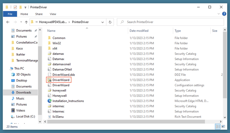Select the Datamax setup information icon
The height and width of the screenshot is (133, 230).
(49, 59)
